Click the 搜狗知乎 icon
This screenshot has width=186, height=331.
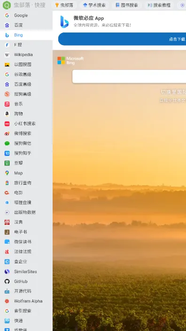tap(7, 153)
